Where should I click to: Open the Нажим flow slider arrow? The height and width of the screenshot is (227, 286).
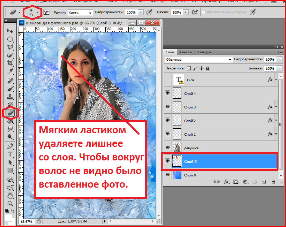(x=186, y=12)
